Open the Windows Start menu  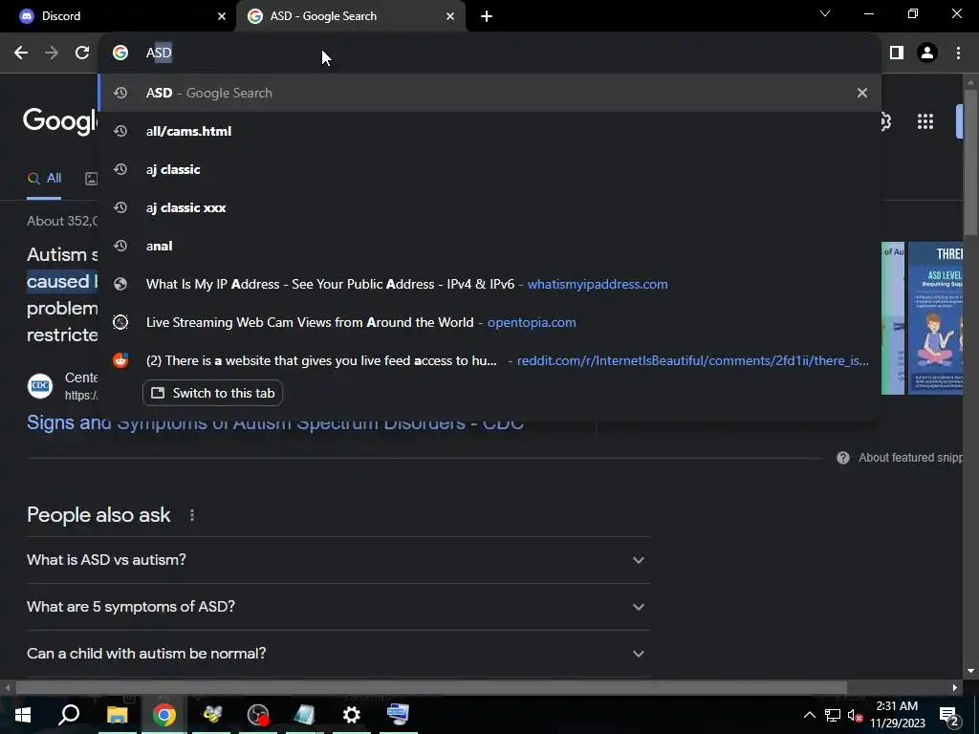[23, 715]
